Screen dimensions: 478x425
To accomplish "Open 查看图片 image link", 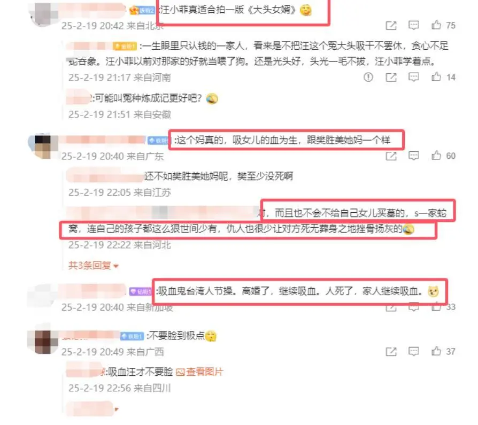I will point(199,372).
